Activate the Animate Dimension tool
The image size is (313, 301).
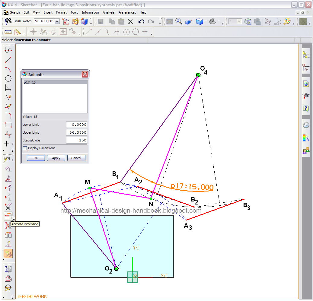pyautogui.click(x=8, y=217)
